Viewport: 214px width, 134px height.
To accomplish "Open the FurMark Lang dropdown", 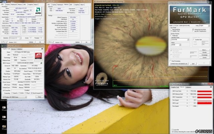I will coord(204,25).
